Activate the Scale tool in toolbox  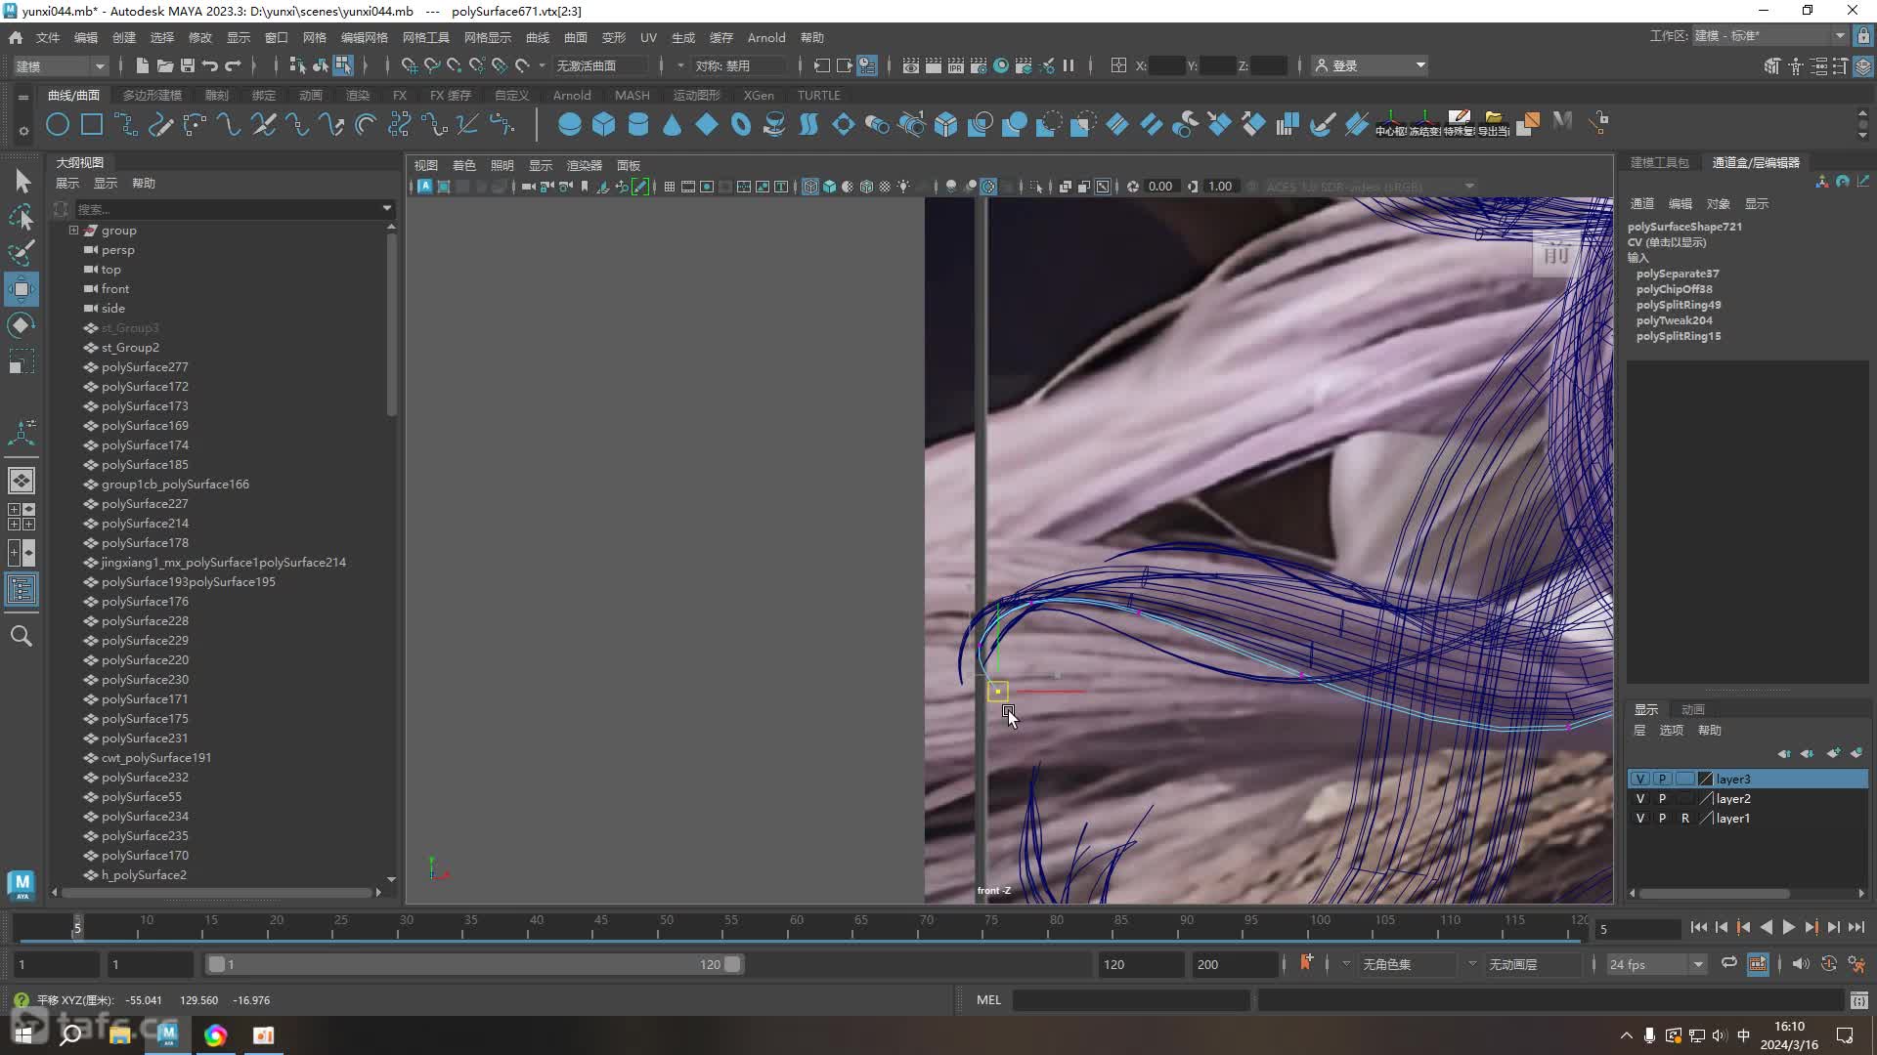coord(22,361)
